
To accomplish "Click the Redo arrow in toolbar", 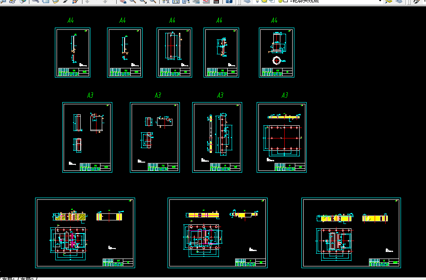I will coord(105,1).
